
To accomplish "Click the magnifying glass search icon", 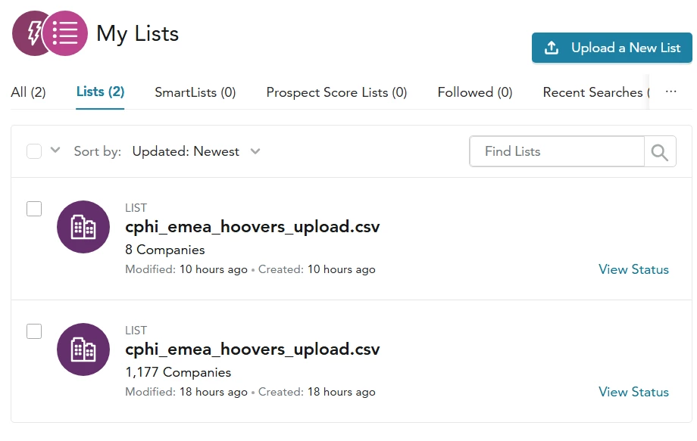I will coord(660,152).
